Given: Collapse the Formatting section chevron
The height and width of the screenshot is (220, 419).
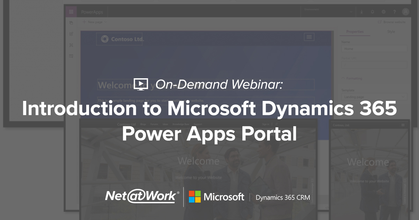Looking at the screenshot, I should 343,78.
